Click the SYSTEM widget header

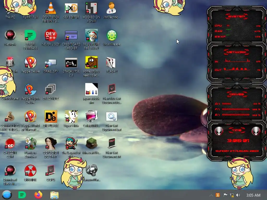[x=236, y=16]
